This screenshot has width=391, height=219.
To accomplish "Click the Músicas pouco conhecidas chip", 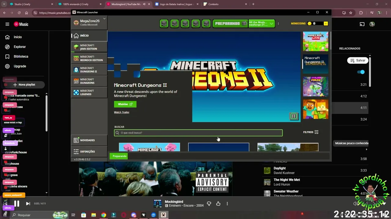I will coord(352,143).
